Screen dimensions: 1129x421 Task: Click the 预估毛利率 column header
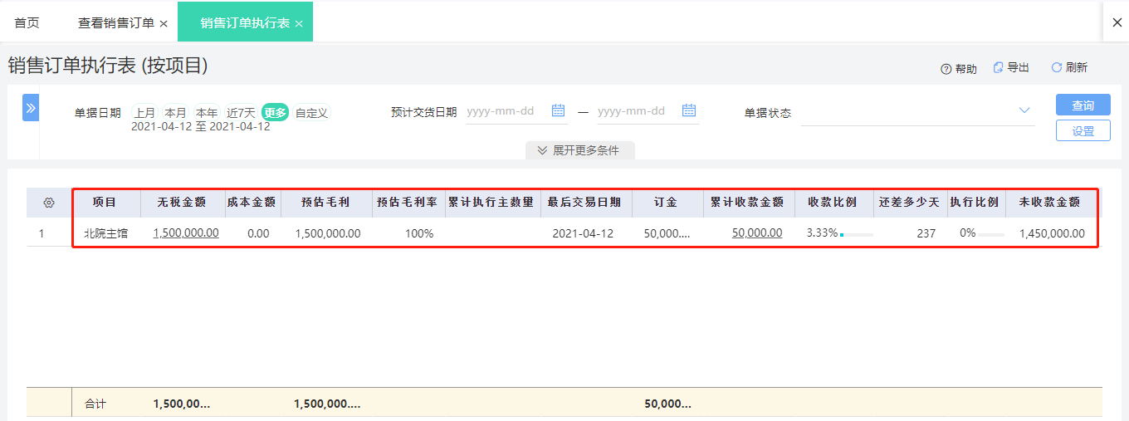pyautogui.click(x=408, y=203)
